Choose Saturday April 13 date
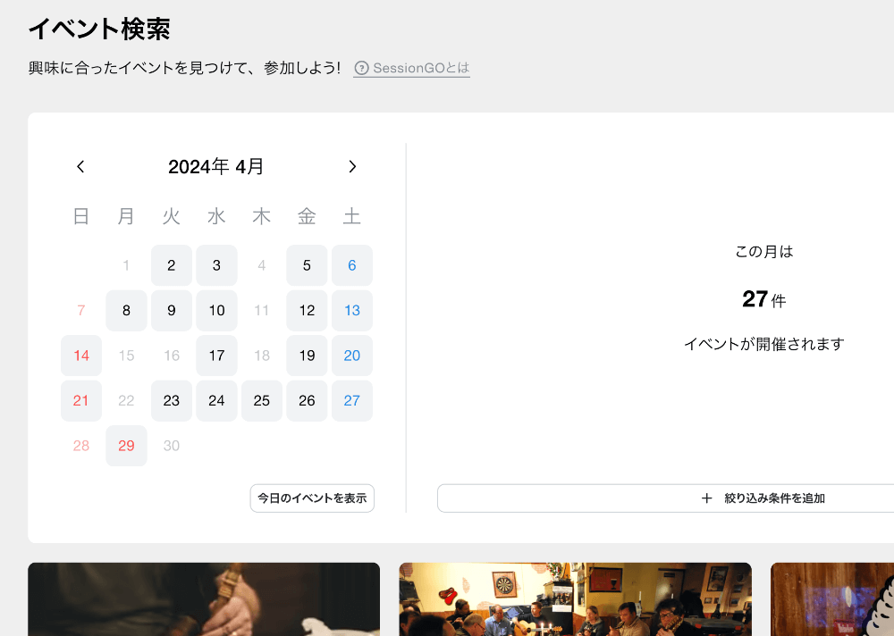894x636 pixels. pyautogui.click(x=352, y=311)
